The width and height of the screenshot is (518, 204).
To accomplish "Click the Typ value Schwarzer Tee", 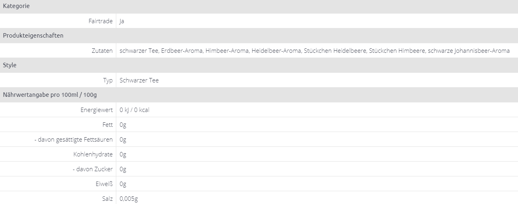I will (x=139, y=80).
